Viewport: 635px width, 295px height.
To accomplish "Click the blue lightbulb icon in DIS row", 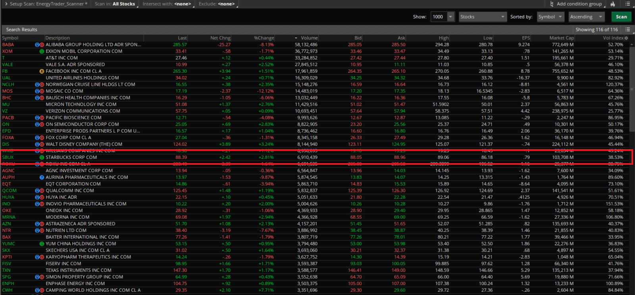I will click(37, 144).
